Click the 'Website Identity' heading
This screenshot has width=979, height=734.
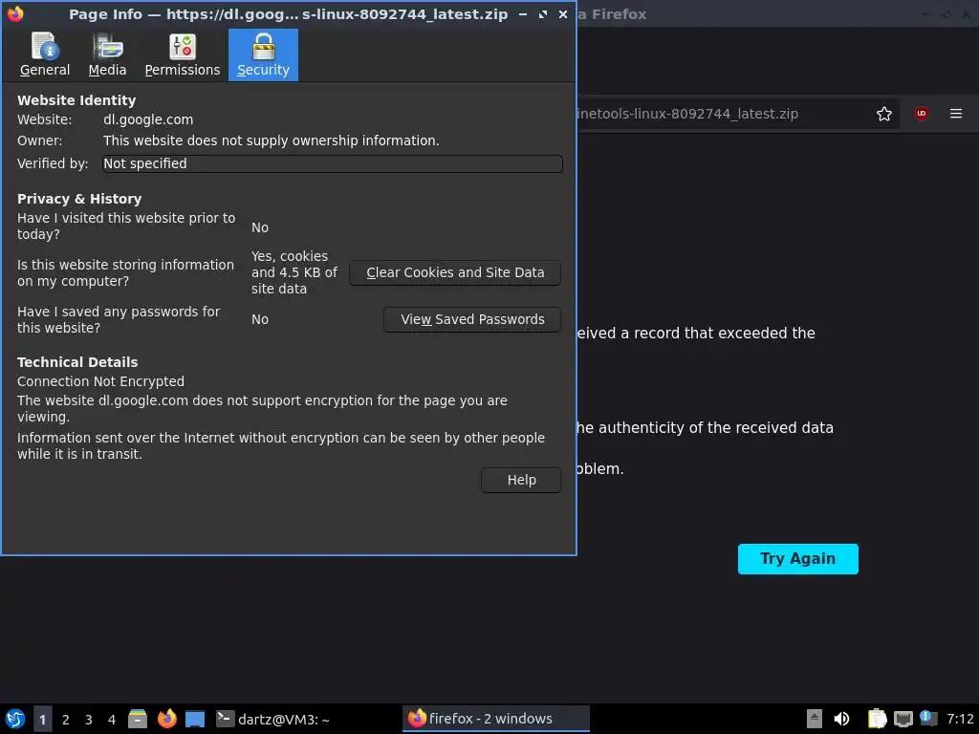click(x=76, y=100)
